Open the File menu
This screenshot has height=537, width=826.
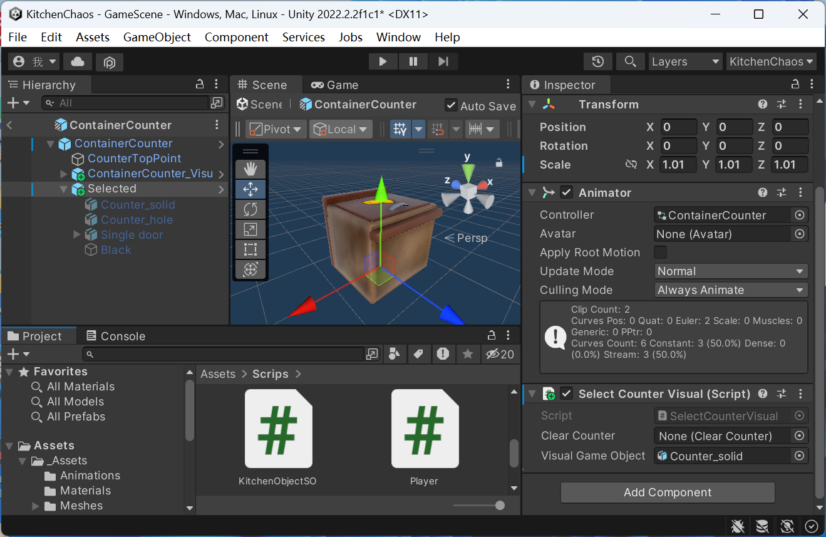(18, 37)
